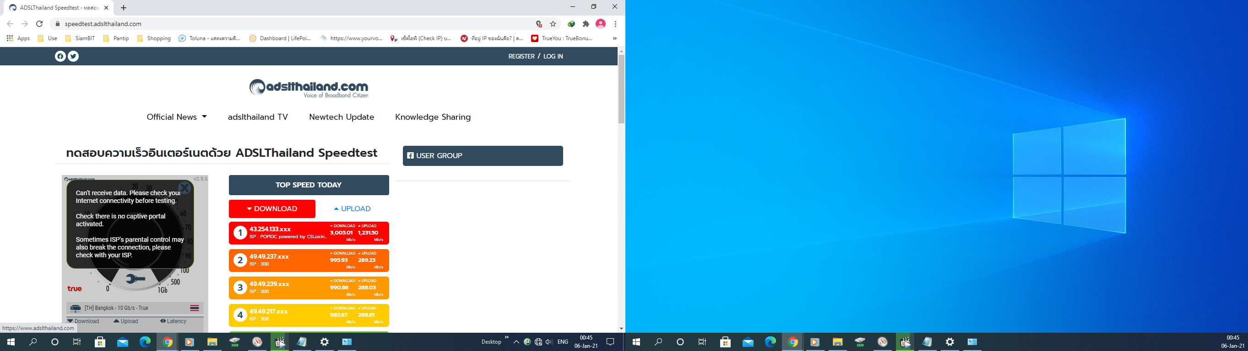
Task: Click the Chrome reload page button
Action: click(40, 24)
